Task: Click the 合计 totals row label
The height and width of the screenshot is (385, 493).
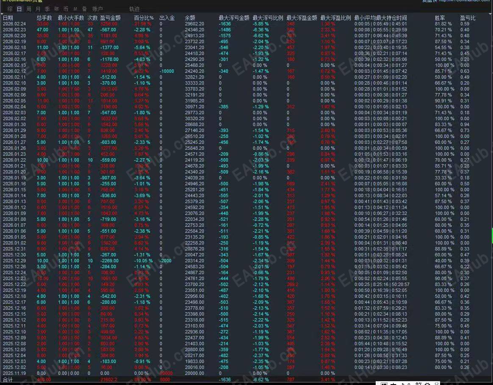Action: (8, 379)
